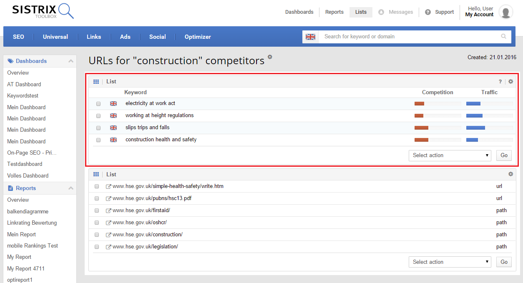Open help icon in keyword List panel
The height and width of the screenshot is (283, 523).
tap(500, 82)
